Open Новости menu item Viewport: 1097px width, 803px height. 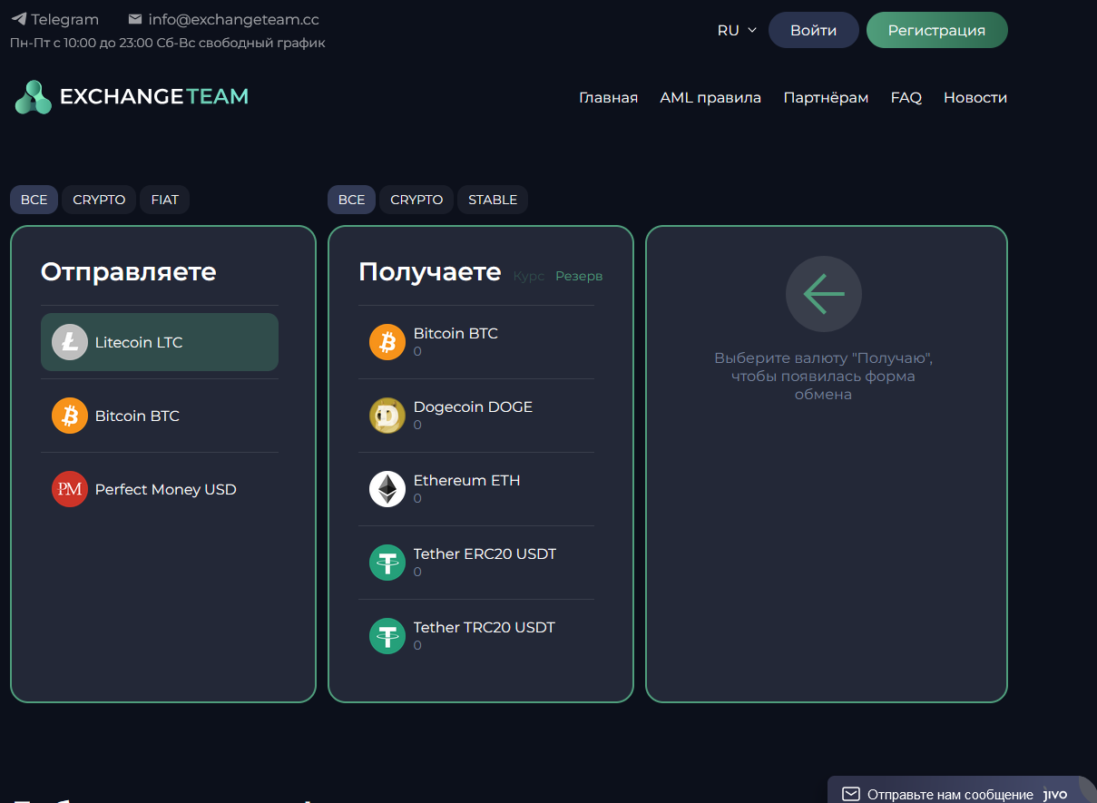tap(975, 98)
